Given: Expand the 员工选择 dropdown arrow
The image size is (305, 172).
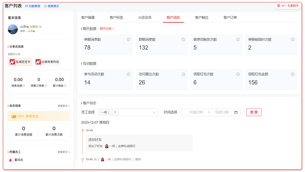Looking at the screenshot, I should tap(154, 113).
